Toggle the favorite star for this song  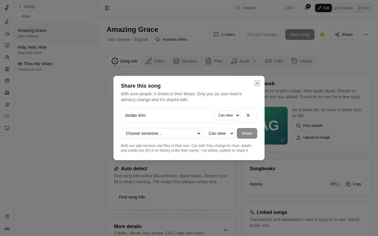(322, 35)
